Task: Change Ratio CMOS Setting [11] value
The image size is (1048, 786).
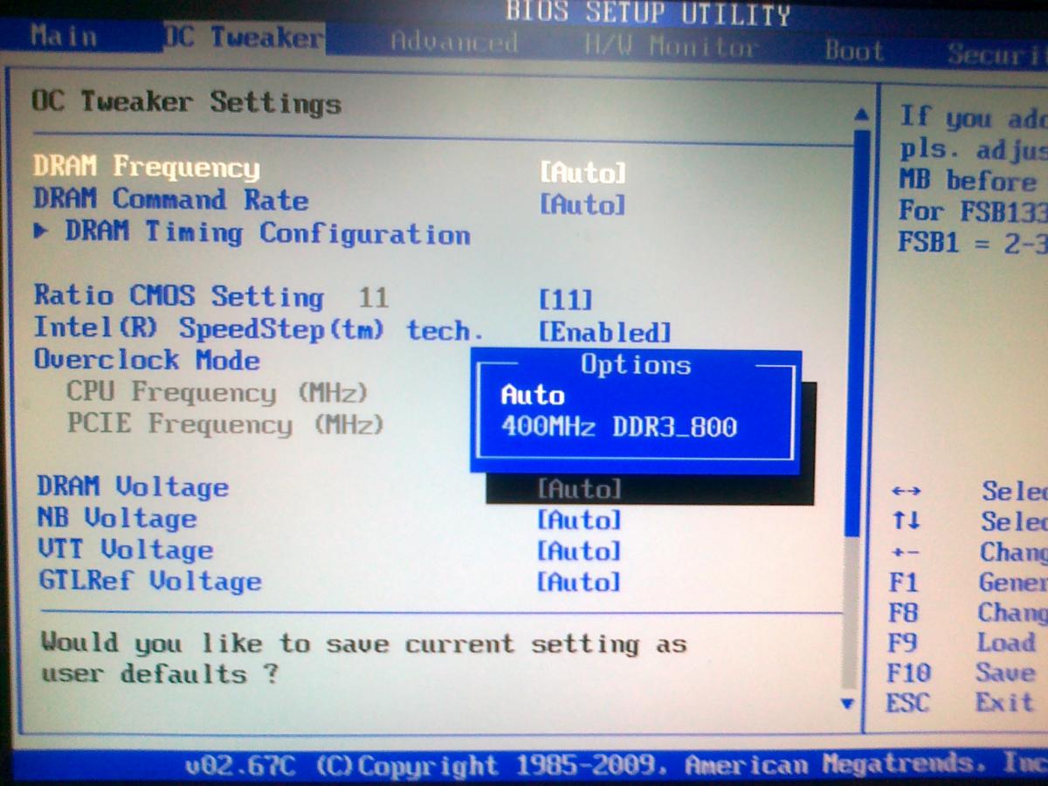Action: click(x=566, y=300)
